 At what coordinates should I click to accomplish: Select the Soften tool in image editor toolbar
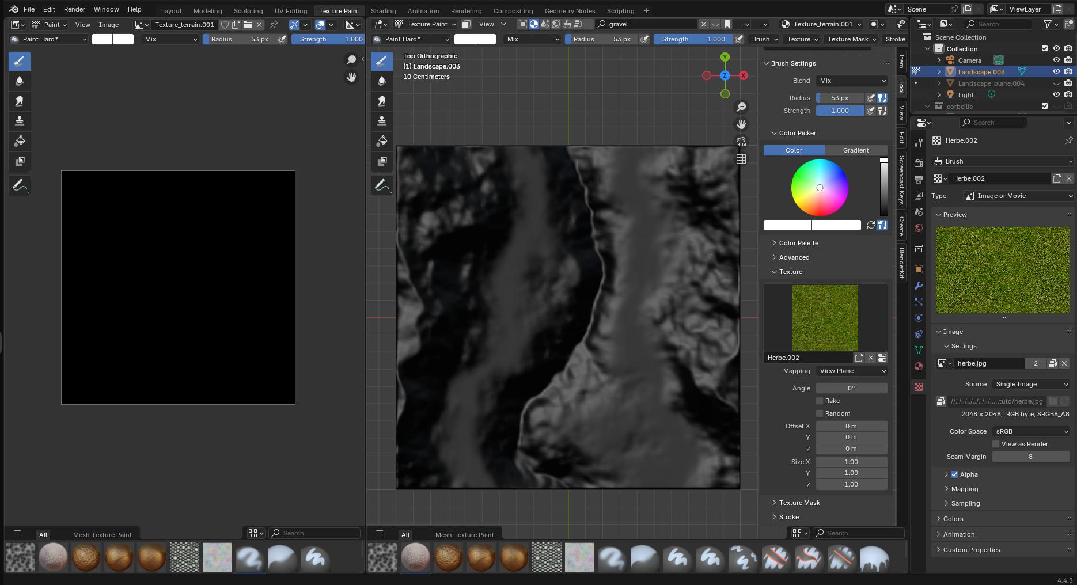pos(19,81)
